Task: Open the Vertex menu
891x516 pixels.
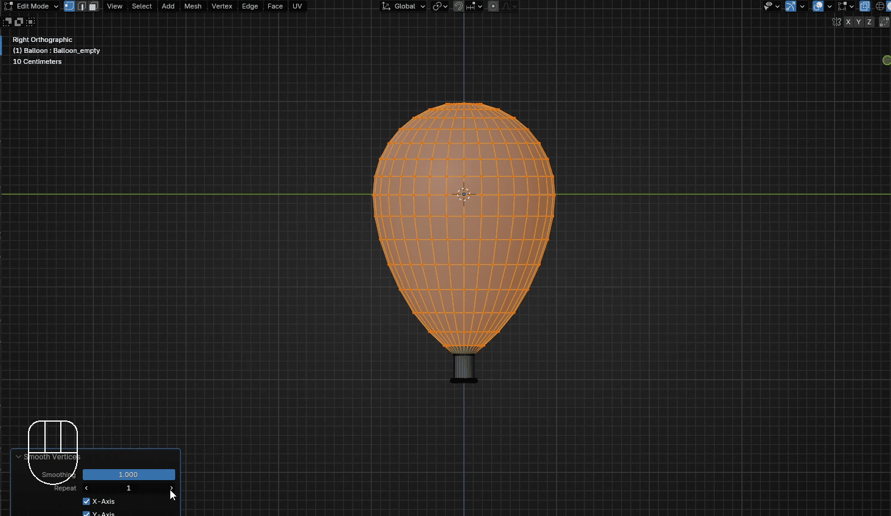Action: point(221,6)
